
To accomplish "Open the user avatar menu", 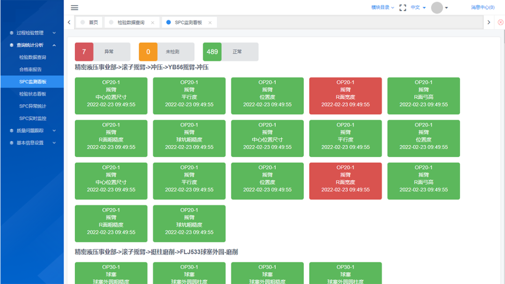I will [437, 8].
